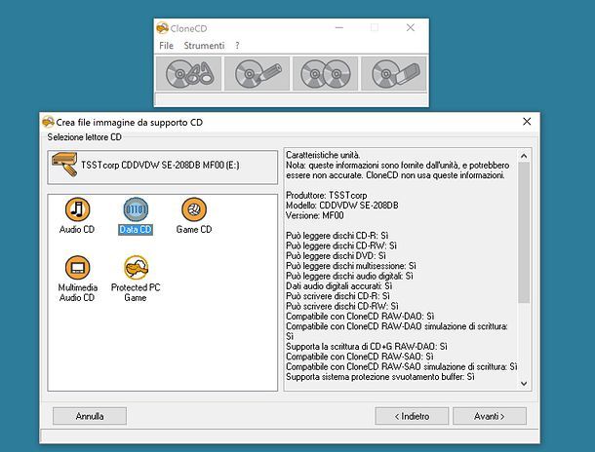Click 'Dati audio digitali accurati: Sì' line
The image size is (595, 452).
339,286
